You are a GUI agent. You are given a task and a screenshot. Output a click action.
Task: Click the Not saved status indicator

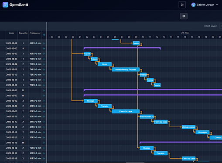210,26
